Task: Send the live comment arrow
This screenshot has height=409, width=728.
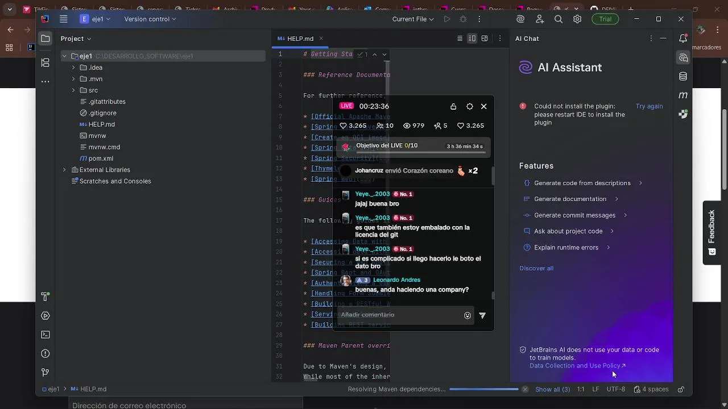Action: pyautogui.click(x=482, y=315)
